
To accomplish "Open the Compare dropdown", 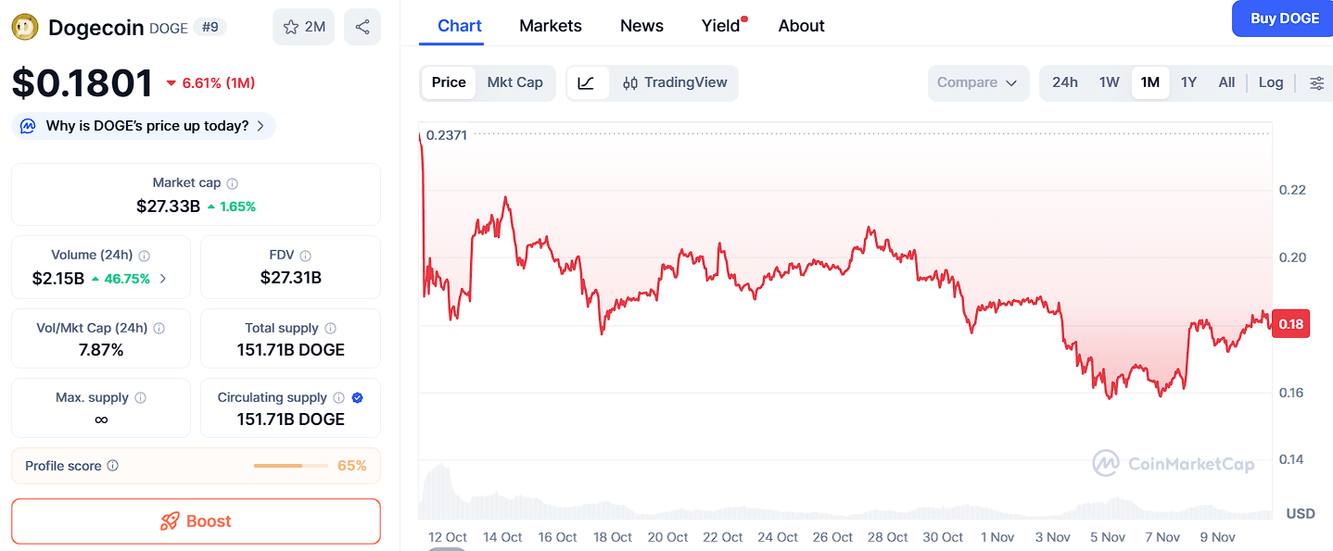I will click(x=978, y=82).
